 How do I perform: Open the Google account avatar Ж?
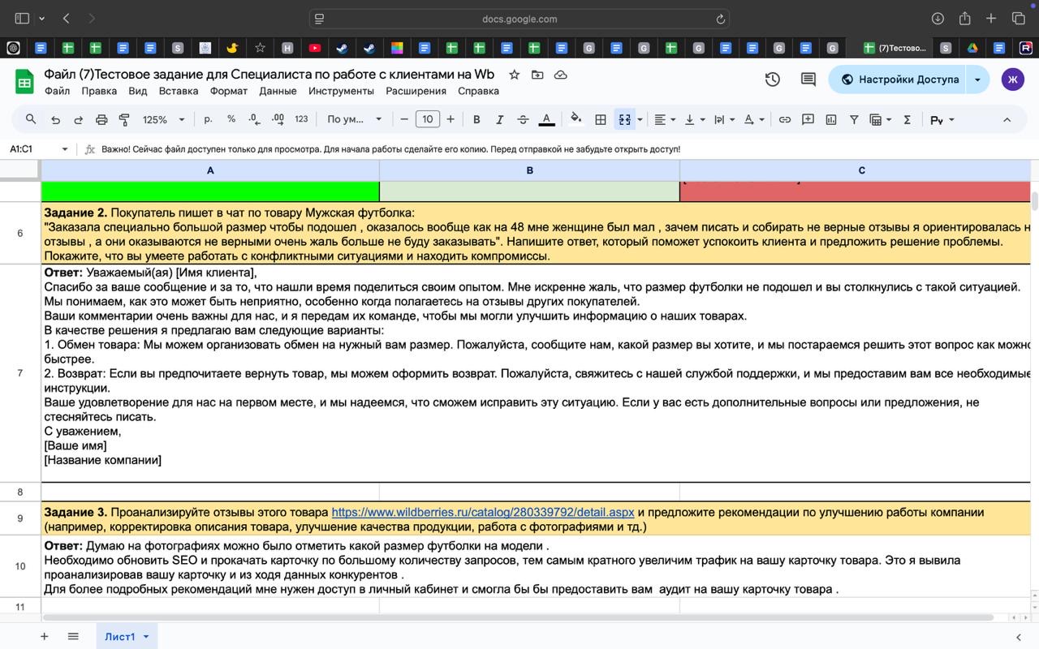pyautogui.click(x=1012, y=80)
